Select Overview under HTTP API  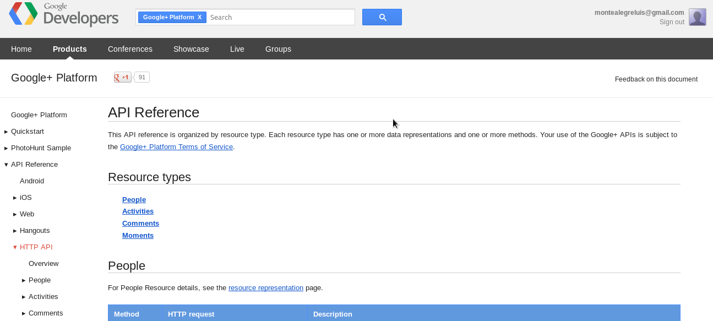point(43,264)
